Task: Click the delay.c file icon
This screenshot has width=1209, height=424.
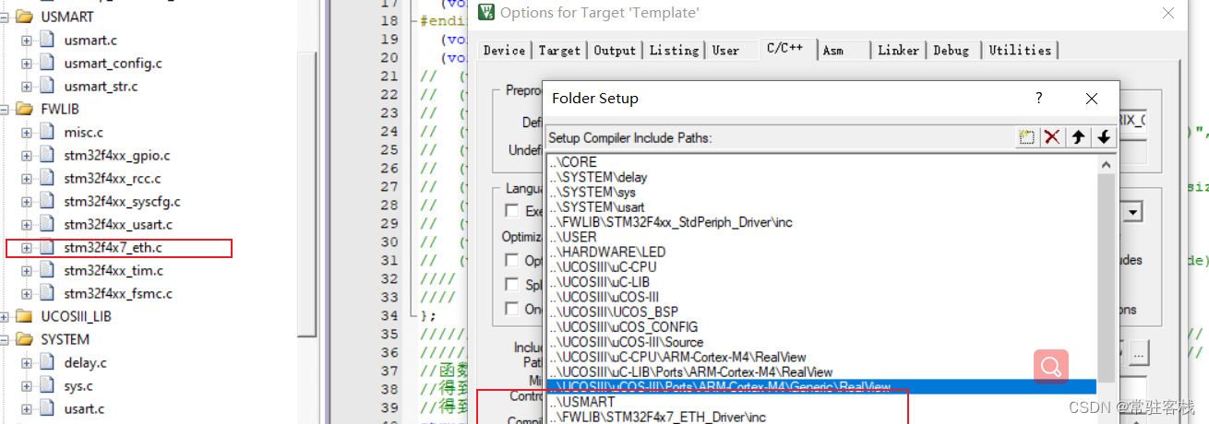Action: pyautogui.click(x=47, y=363)
